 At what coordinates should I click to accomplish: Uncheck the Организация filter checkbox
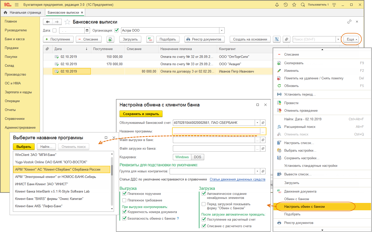tap(117, 30)
